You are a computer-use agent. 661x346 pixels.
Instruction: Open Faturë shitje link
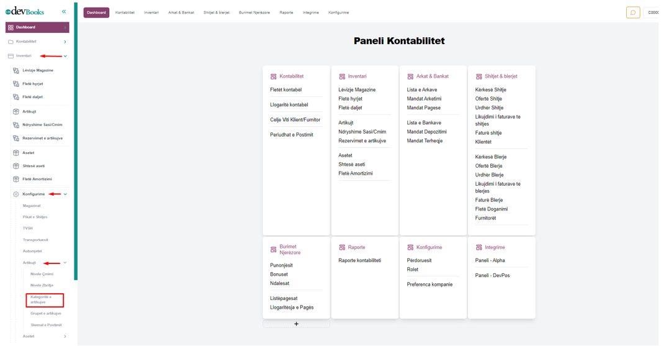488,133
